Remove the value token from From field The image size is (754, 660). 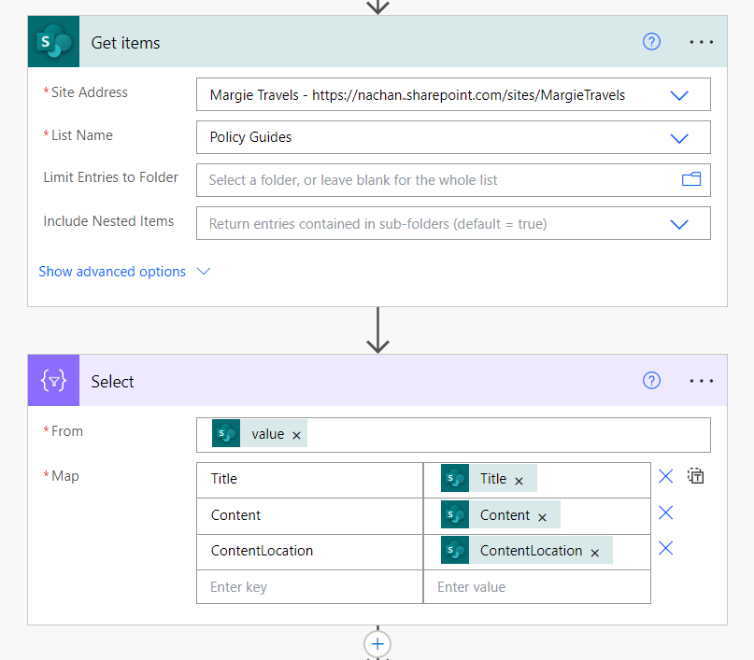[x=296, y=435]
